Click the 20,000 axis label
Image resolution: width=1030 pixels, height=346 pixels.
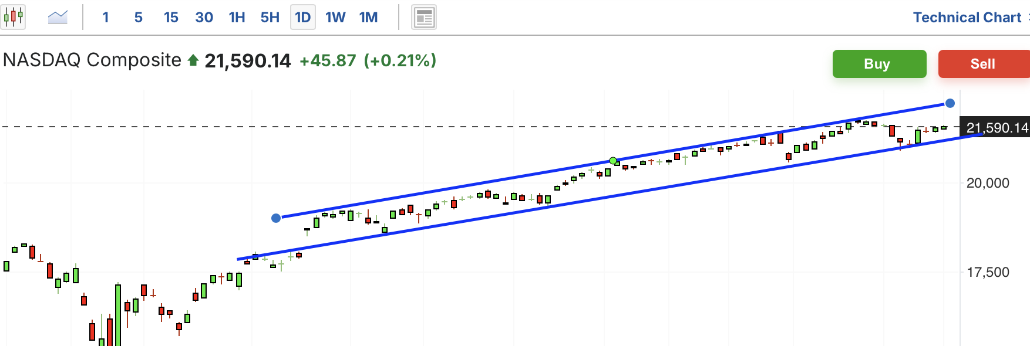point(988,183)
